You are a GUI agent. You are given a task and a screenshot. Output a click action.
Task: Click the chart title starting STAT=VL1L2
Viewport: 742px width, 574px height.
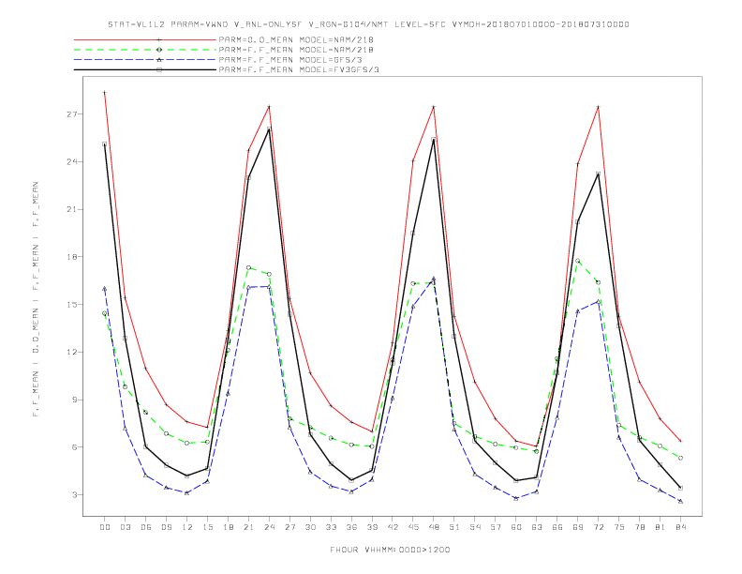[368, 24]
